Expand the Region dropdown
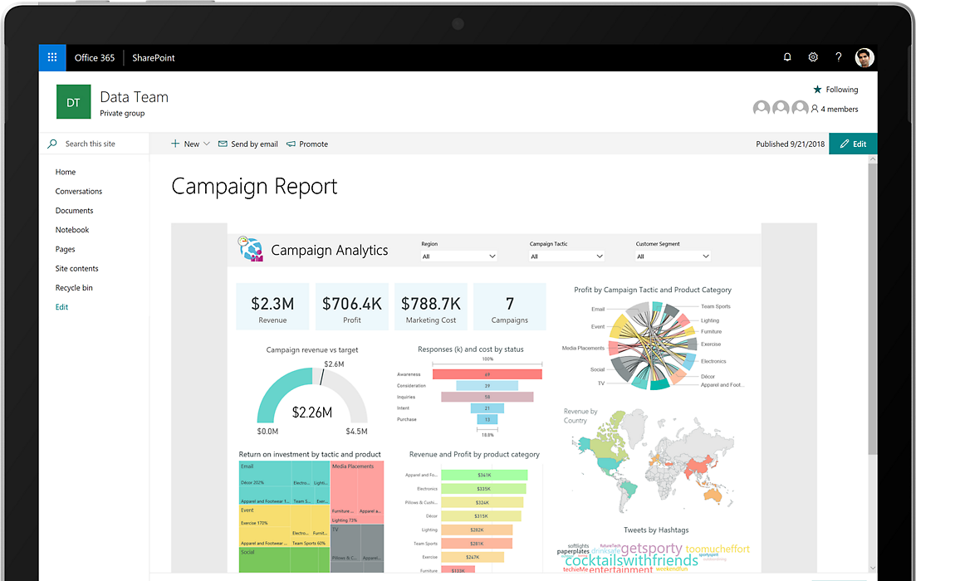Screen dimensions: 960x581 (x=459, y=256)
